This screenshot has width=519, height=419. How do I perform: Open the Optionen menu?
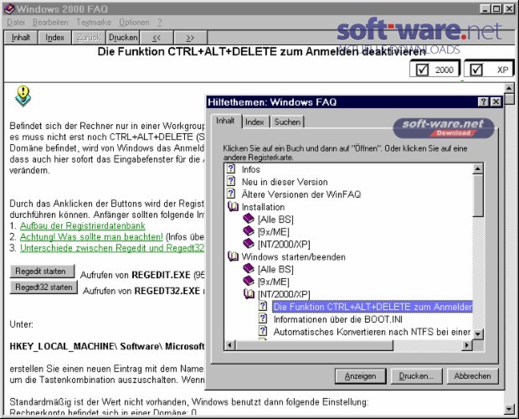[x=134, y=22]
